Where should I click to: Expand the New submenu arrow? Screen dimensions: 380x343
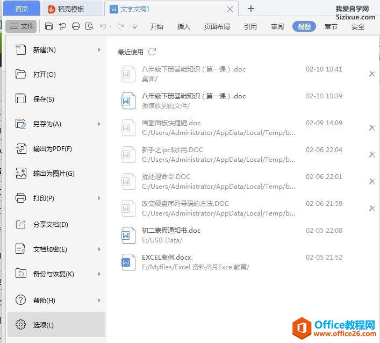pyautogui.click(x=99, y=50)
